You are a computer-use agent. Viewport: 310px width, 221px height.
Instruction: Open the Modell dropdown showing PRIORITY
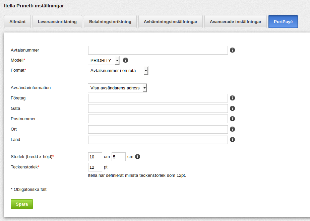pyautogui.click(x=104, y=60)
